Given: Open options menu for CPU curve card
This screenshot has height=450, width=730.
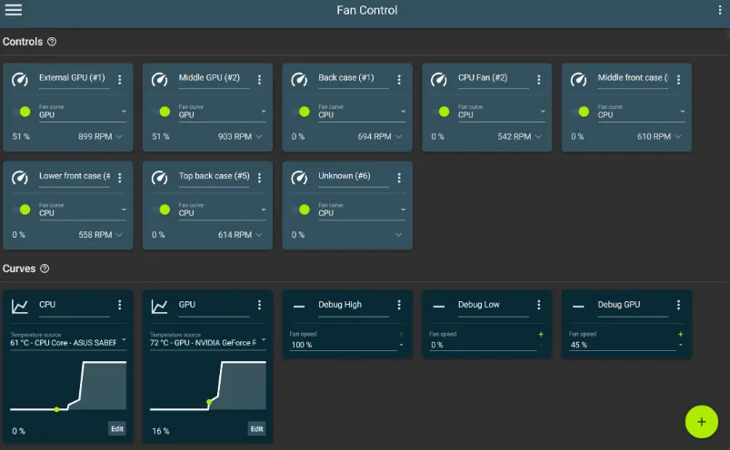Looking at the screenshot, I should coord(120,305).
